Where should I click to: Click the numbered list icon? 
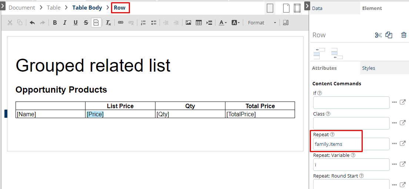coord(143,23)
